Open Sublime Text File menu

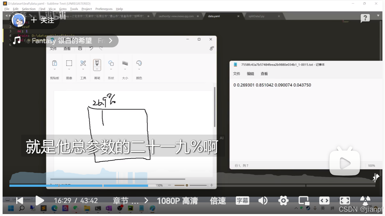7,9
